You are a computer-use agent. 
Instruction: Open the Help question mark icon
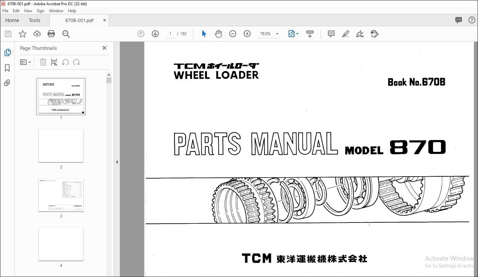tap(471, 20)
